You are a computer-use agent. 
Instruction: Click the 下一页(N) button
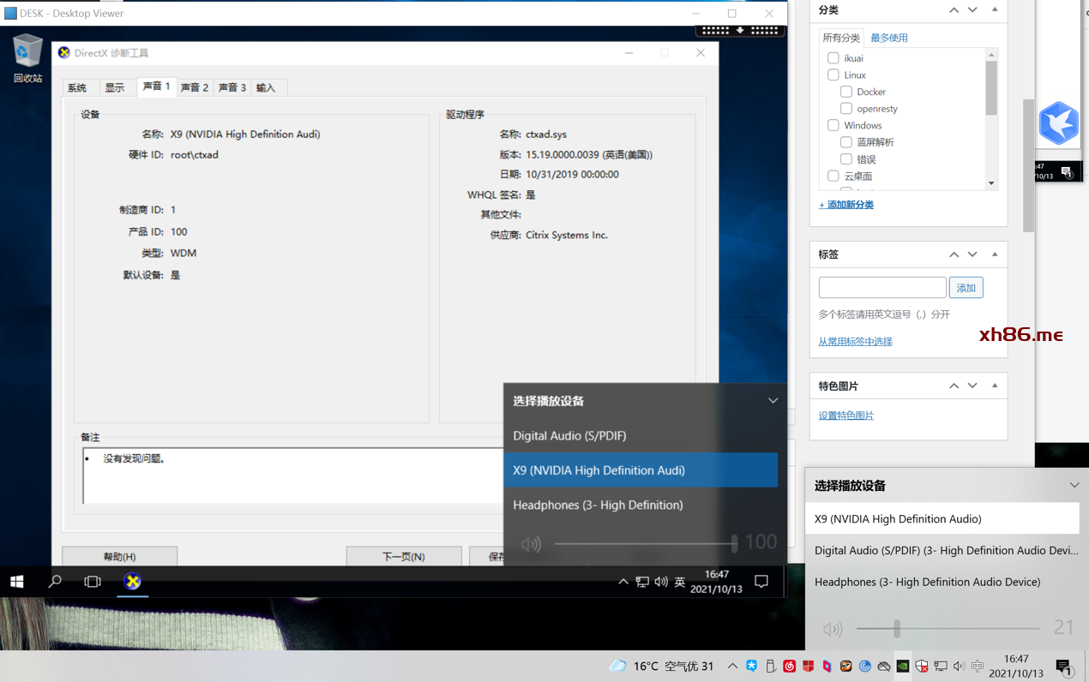[x=404, y=556]
